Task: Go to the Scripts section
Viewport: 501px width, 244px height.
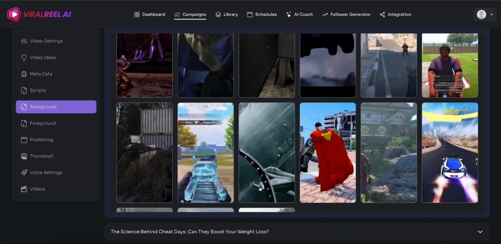Action: 56,91
